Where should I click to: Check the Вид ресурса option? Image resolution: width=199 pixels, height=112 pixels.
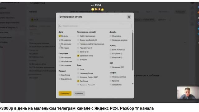(x=60, y=79)
